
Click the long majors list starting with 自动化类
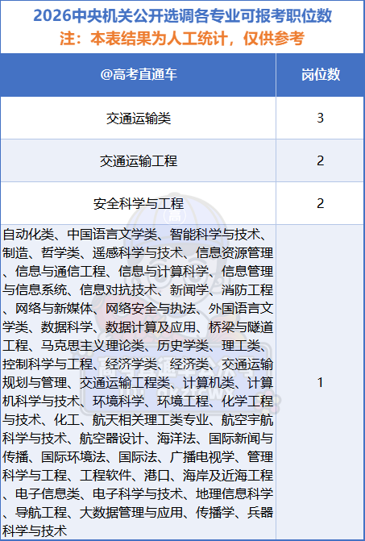[x=138, y=382]
